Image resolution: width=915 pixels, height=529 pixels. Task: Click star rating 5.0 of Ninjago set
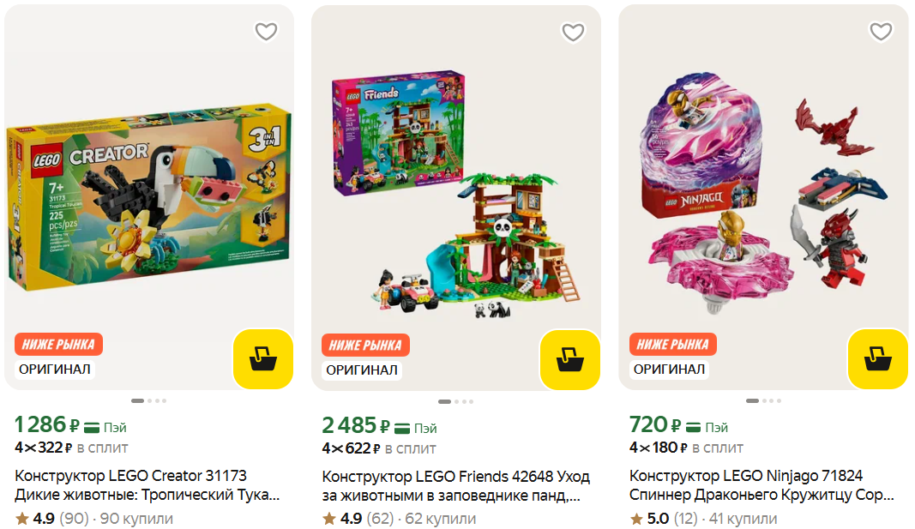pyautogui.click(x=649, y=519)
